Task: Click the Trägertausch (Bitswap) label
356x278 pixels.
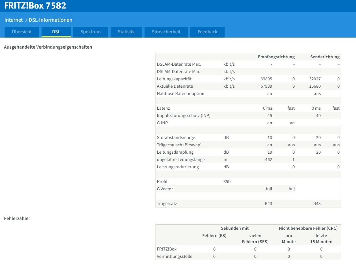Action: [x=179, y=145]
